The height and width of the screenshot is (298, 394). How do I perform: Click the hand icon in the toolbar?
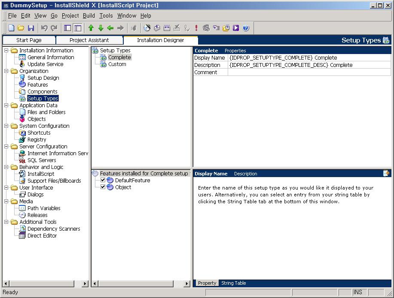pyautogui.click(x=134, y=28)
